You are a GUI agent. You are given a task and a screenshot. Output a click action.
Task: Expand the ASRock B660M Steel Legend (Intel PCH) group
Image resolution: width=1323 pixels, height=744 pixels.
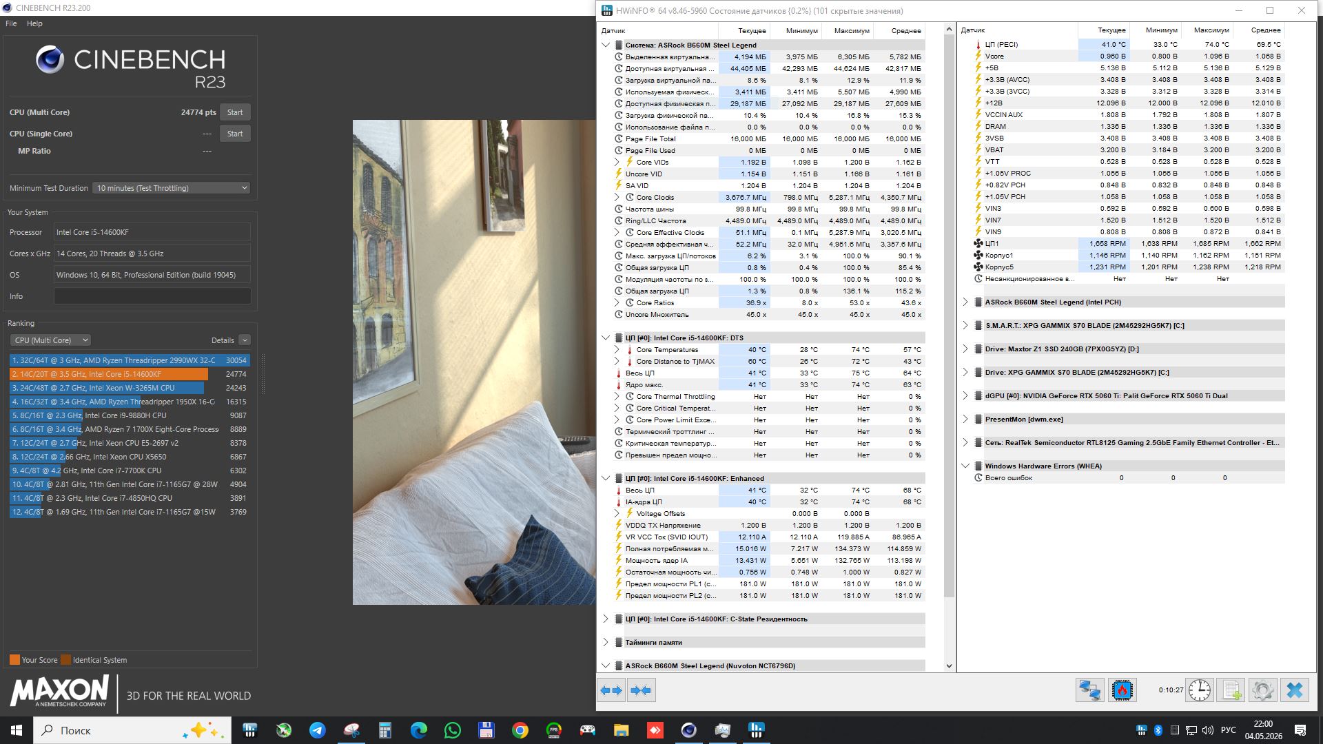tap(965, 302)
